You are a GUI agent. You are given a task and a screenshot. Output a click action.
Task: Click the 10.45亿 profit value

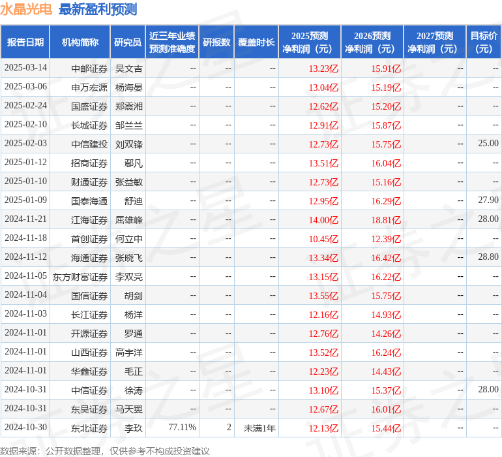coord(323,239)
